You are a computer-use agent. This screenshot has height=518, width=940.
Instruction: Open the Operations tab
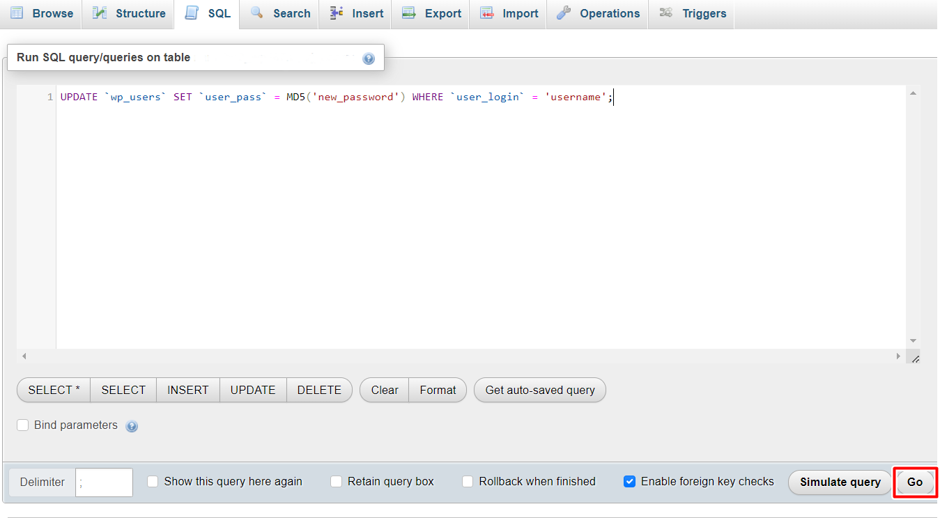click(x=597, y=14)
